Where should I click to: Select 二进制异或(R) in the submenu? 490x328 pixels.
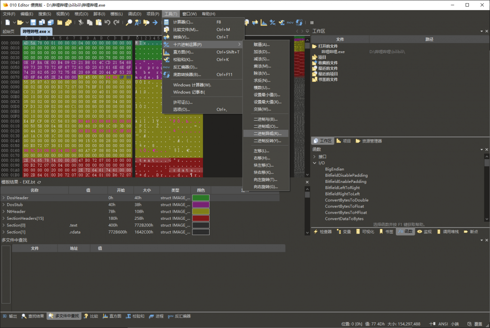(267, 134)
